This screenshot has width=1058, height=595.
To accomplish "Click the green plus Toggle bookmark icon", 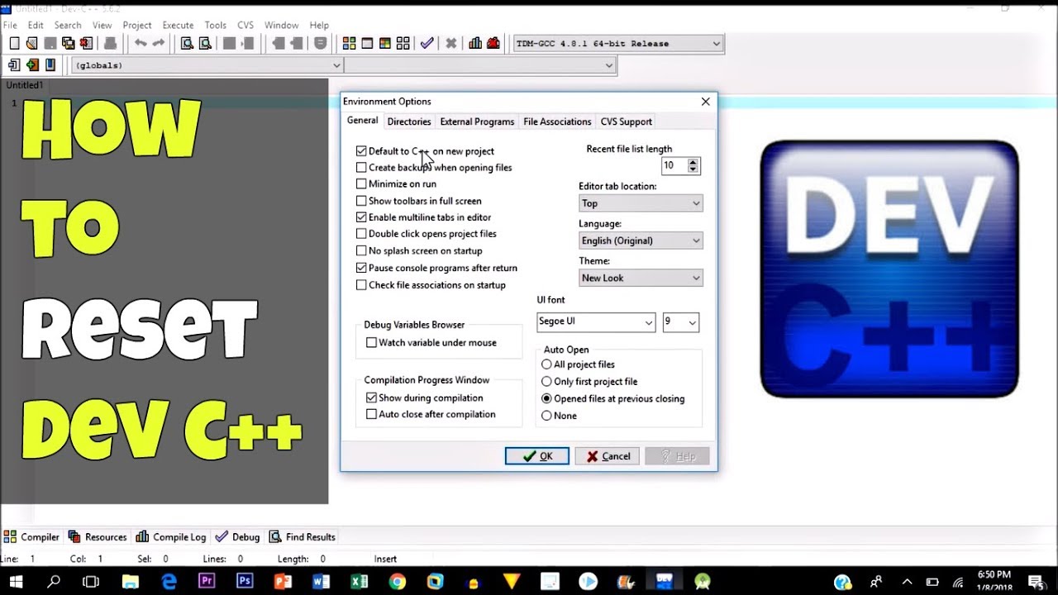I will (32, 65).
